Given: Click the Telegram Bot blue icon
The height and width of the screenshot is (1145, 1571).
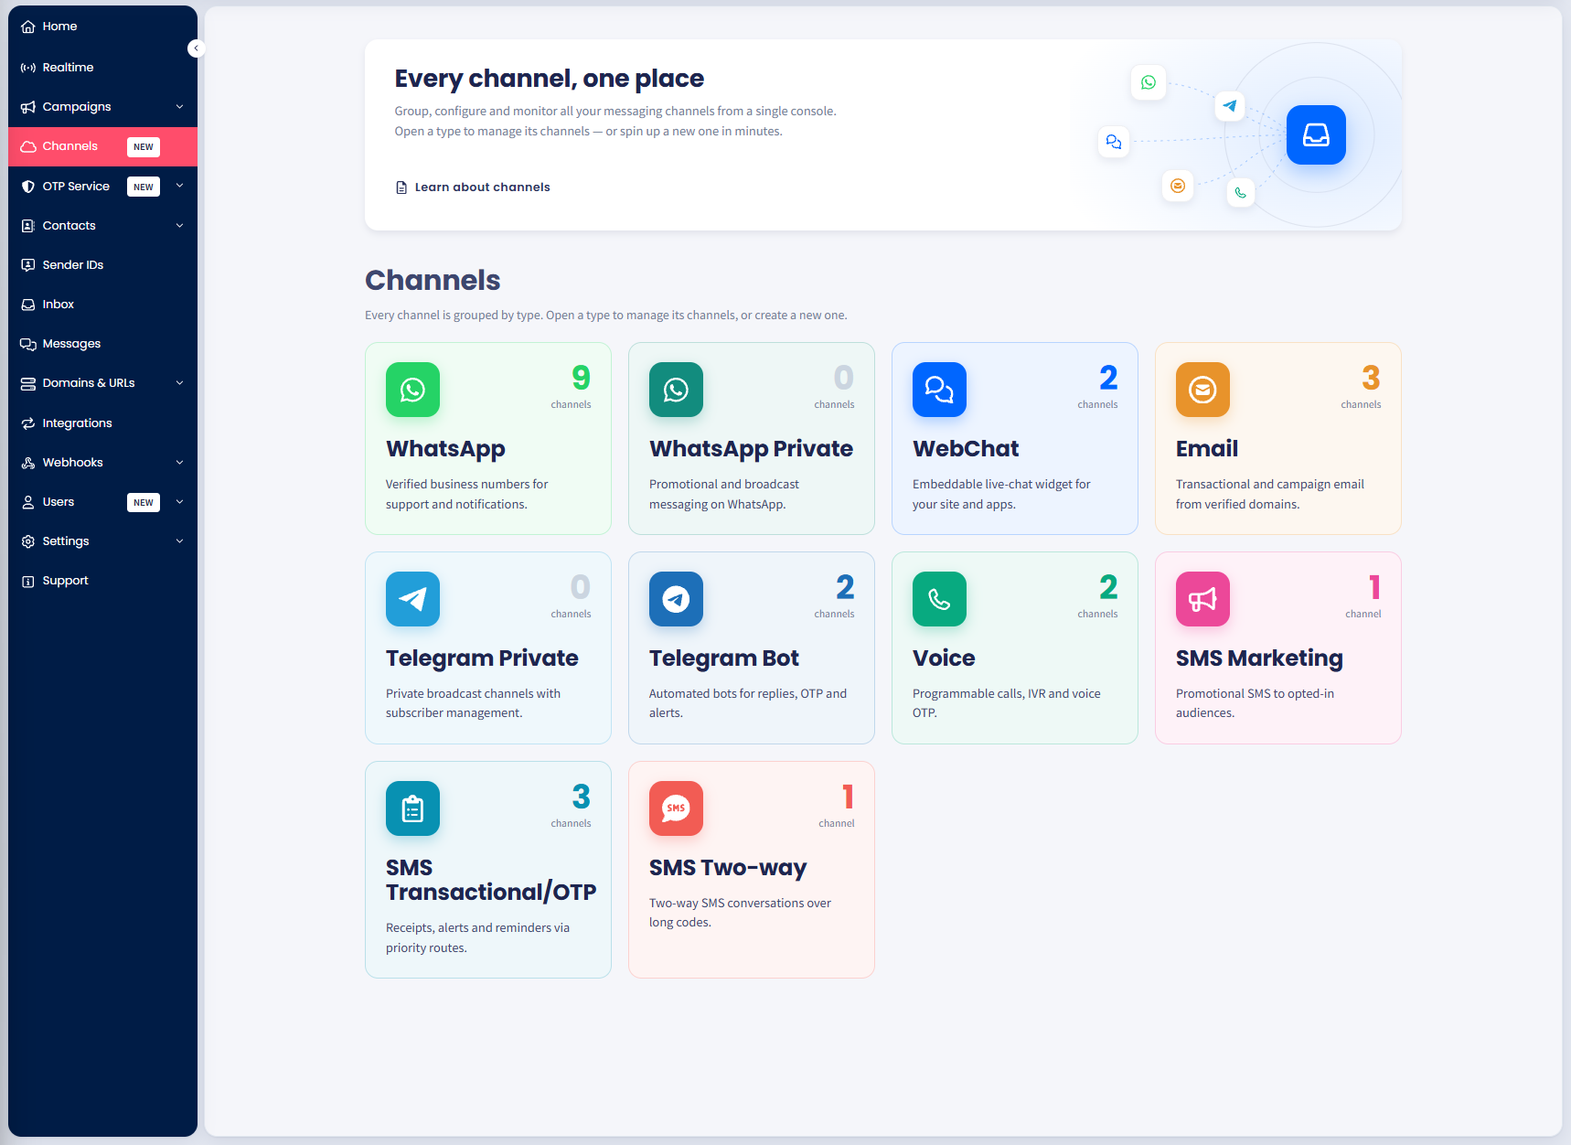Looking at the screenshot, I should (676, 599).
